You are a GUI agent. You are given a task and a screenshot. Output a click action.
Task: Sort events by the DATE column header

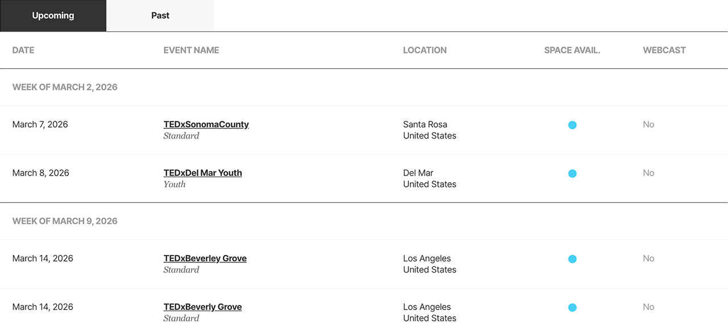[23, 50]
